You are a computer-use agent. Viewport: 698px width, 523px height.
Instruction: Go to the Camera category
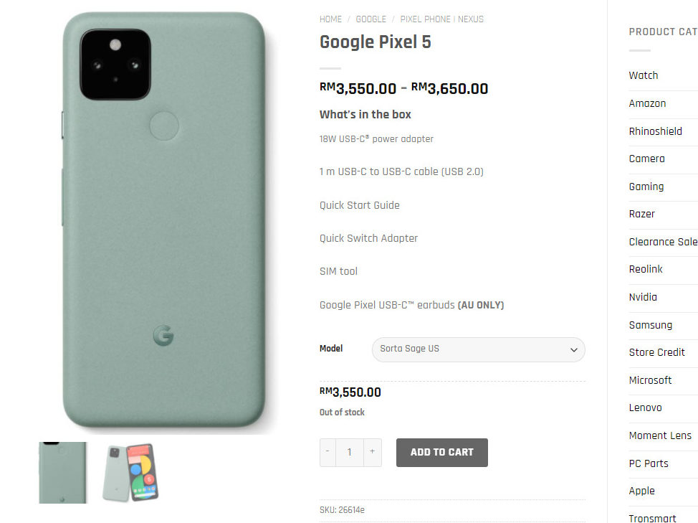pos(646,159)
